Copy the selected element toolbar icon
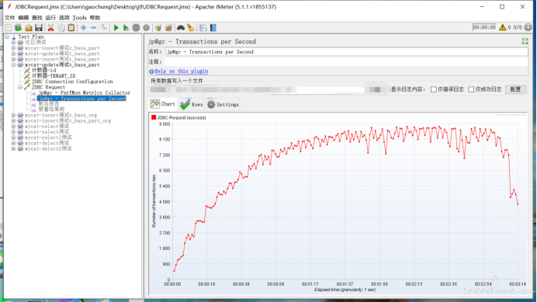 pos(61,28)
